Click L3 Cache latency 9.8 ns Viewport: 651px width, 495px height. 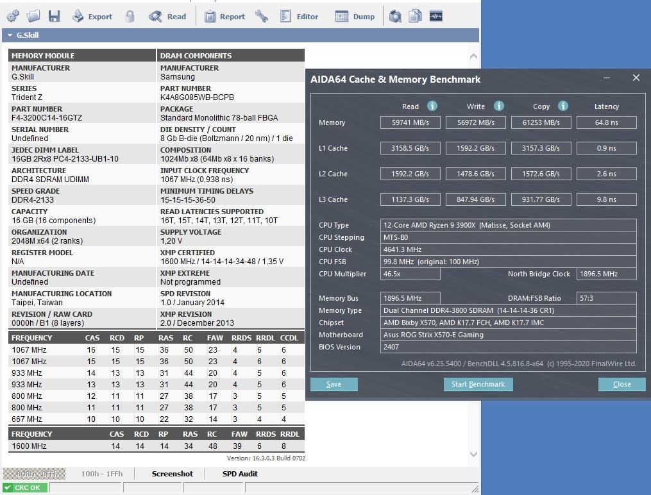[607, 199]
